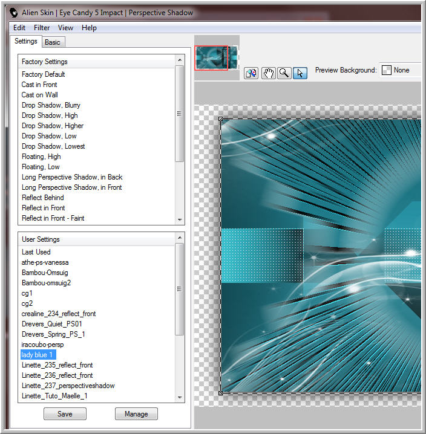
Task: Select iracoubo-persp user setting
Action: pyautogui.click(x=42, y=345)
